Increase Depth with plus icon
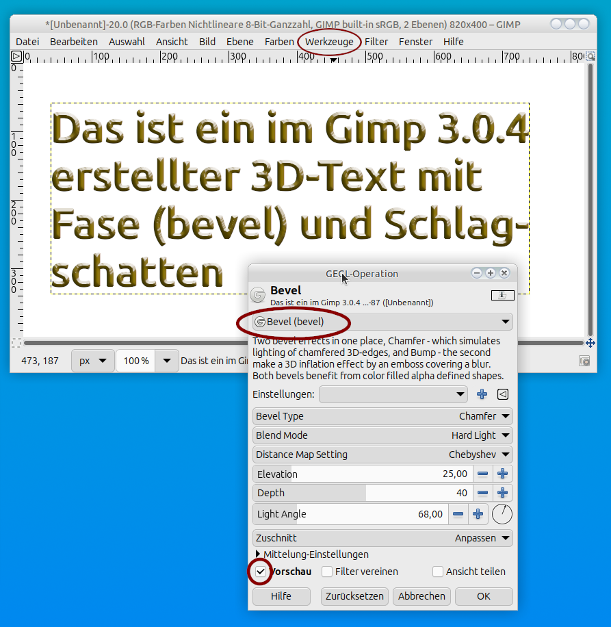This screenshot has width=611, height=627. [502, 493]
